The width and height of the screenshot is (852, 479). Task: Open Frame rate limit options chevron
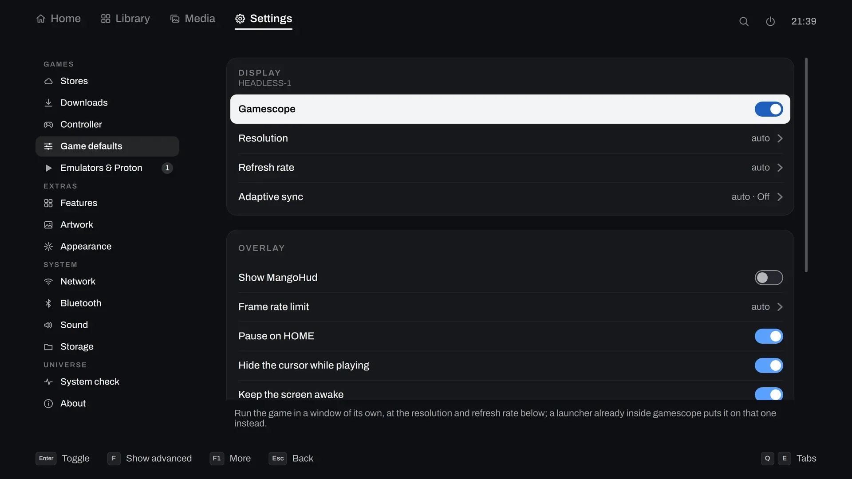[780, 307]
